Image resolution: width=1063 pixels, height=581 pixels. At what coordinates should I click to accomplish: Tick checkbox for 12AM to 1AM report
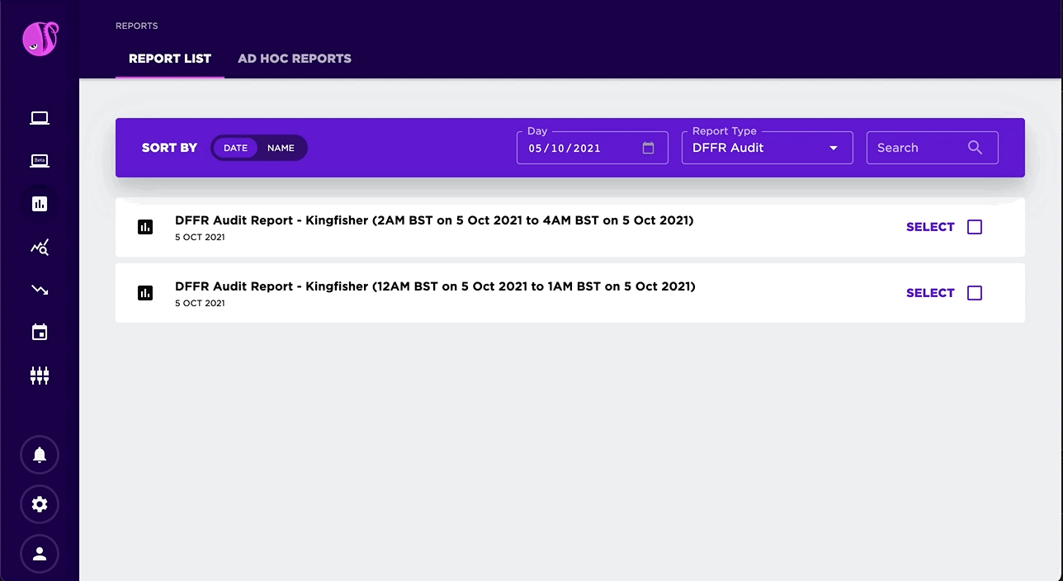click(975, 293)
